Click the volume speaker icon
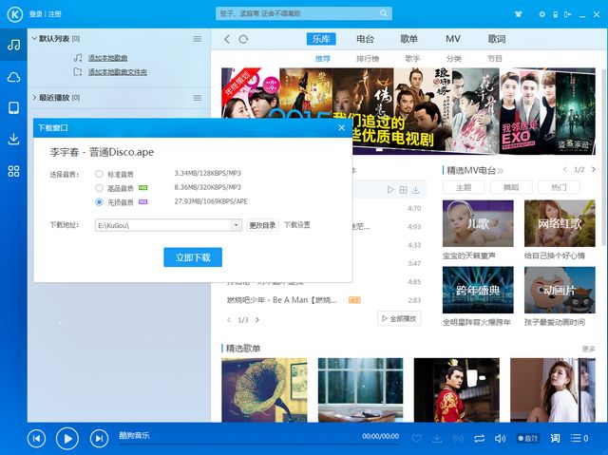This screenshot has height=455, width=608. point(500,438)
